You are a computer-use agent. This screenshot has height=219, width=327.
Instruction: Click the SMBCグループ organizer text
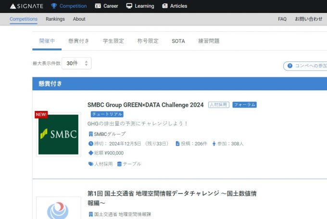(110, 134)
